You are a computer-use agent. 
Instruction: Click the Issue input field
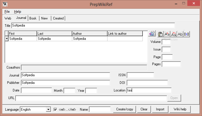click(x=166, y=49)
